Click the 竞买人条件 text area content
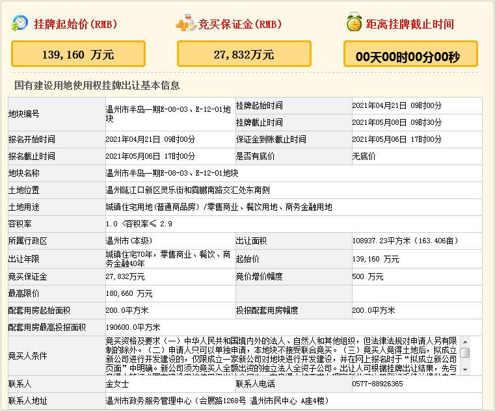495x411 pixels. [282, 356]
